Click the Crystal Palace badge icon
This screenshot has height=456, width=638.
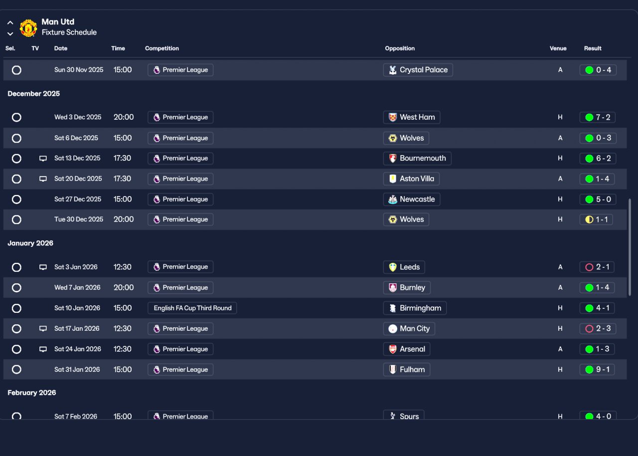(x=393, y=70)
